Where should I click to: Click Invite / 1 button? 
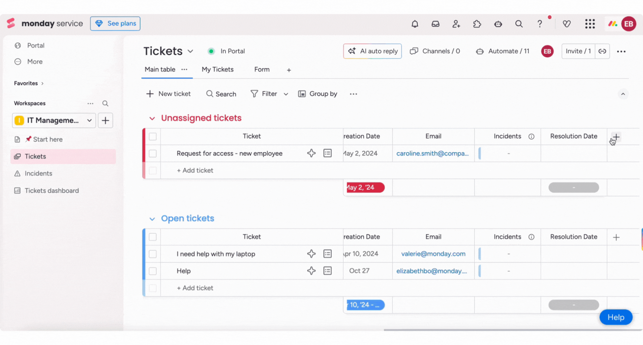point(578,51)
